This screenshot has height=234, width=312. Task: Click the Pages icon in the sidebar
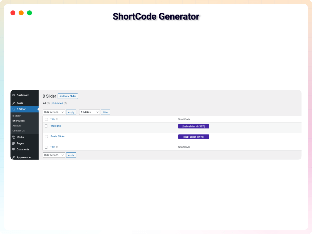point(14,143)
